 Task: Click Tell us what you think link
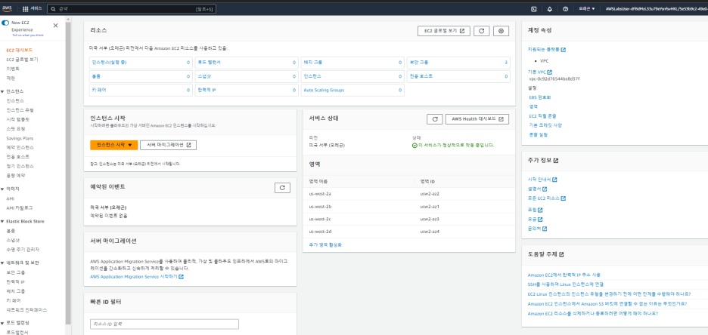tap(27, 35)
